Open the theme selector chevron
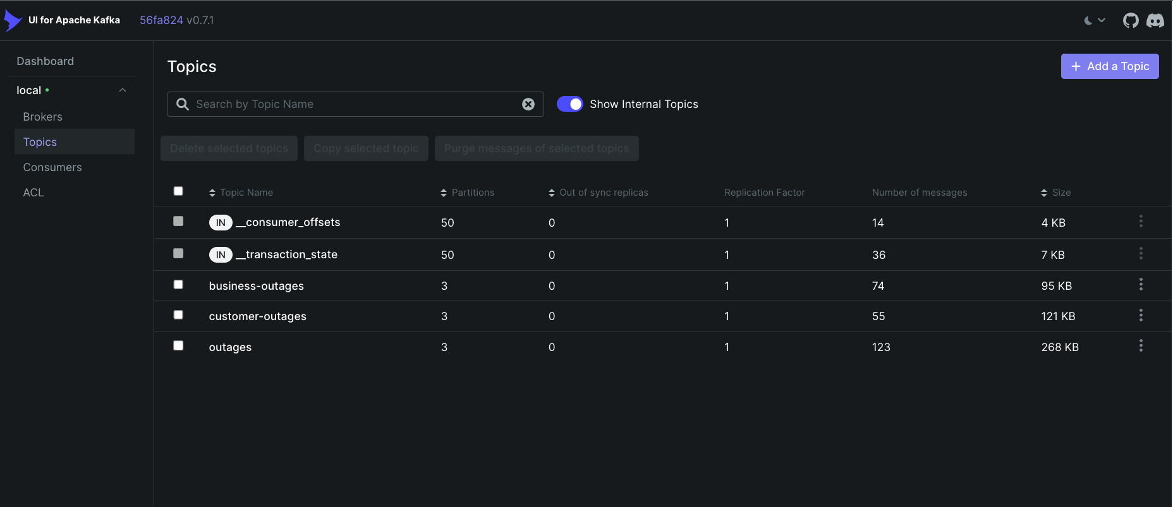The width and height of the screenshot is (1173, 507). click(1102, 20)
